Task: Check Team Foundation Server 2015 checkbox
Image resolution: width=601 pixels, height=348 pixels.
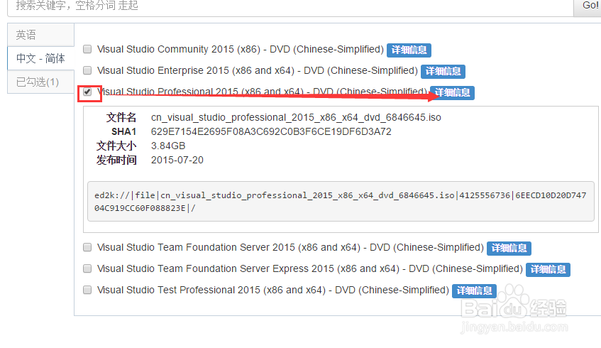Action: click(87, 247)
